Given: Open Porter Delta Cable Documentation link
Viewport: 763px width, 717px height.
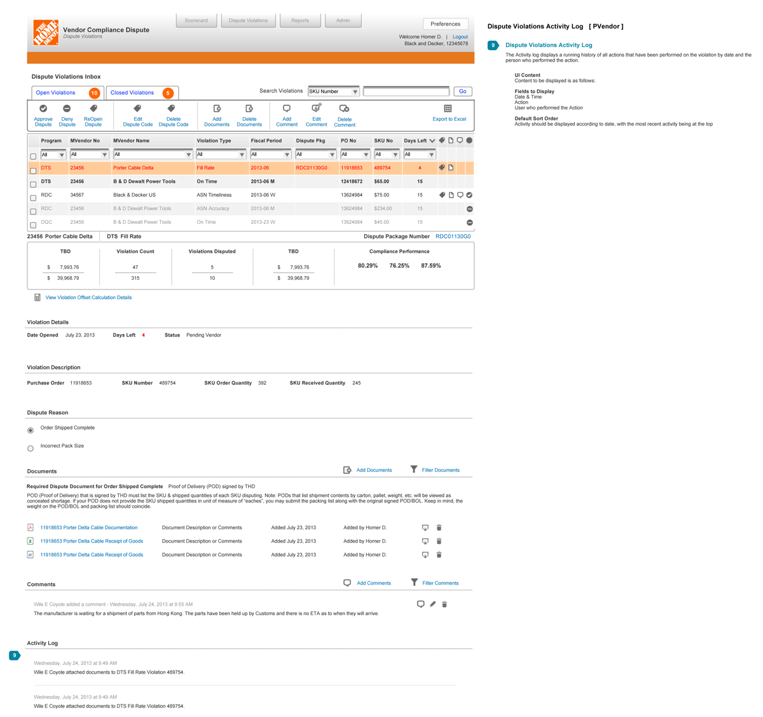Looking at the screenshot, I should point(89,527).
